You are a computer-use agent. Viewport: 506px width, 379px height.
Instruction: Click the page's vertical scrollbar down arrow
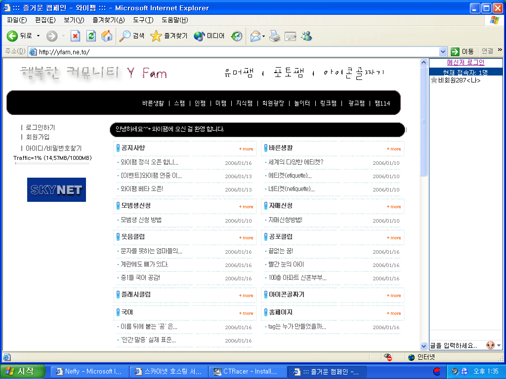[423, 346]
